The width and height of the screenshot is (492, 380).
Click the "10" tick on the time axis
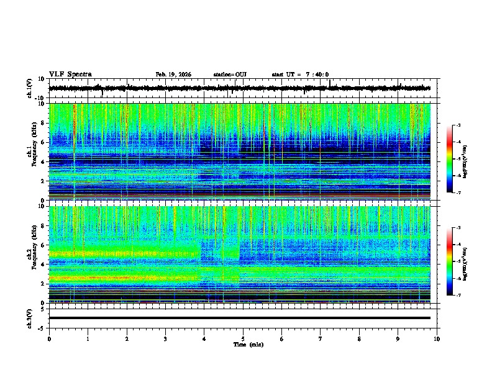(437, 339)
